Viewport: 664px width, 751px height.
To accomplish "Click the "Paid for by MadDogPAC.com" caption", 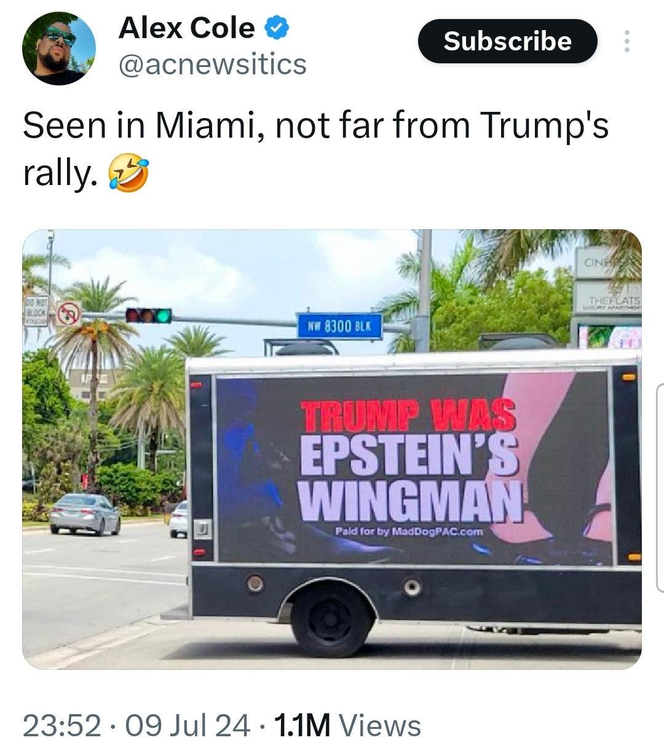I will (x=409, y=531).
